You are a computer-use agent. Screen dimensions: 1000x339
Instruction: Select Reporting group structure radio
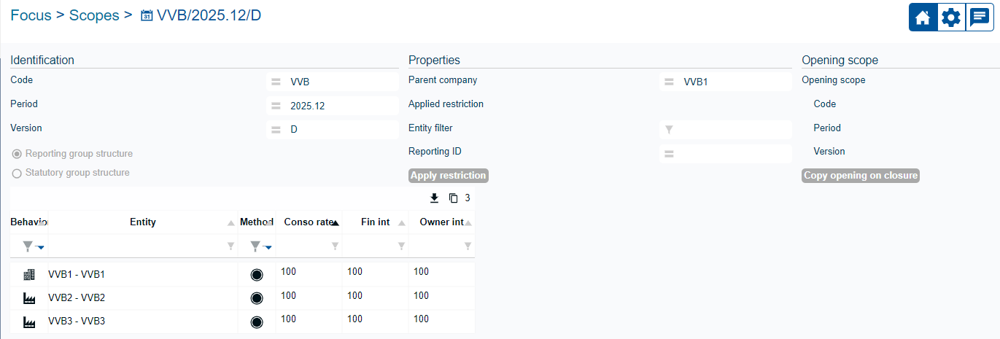(17, 155)
